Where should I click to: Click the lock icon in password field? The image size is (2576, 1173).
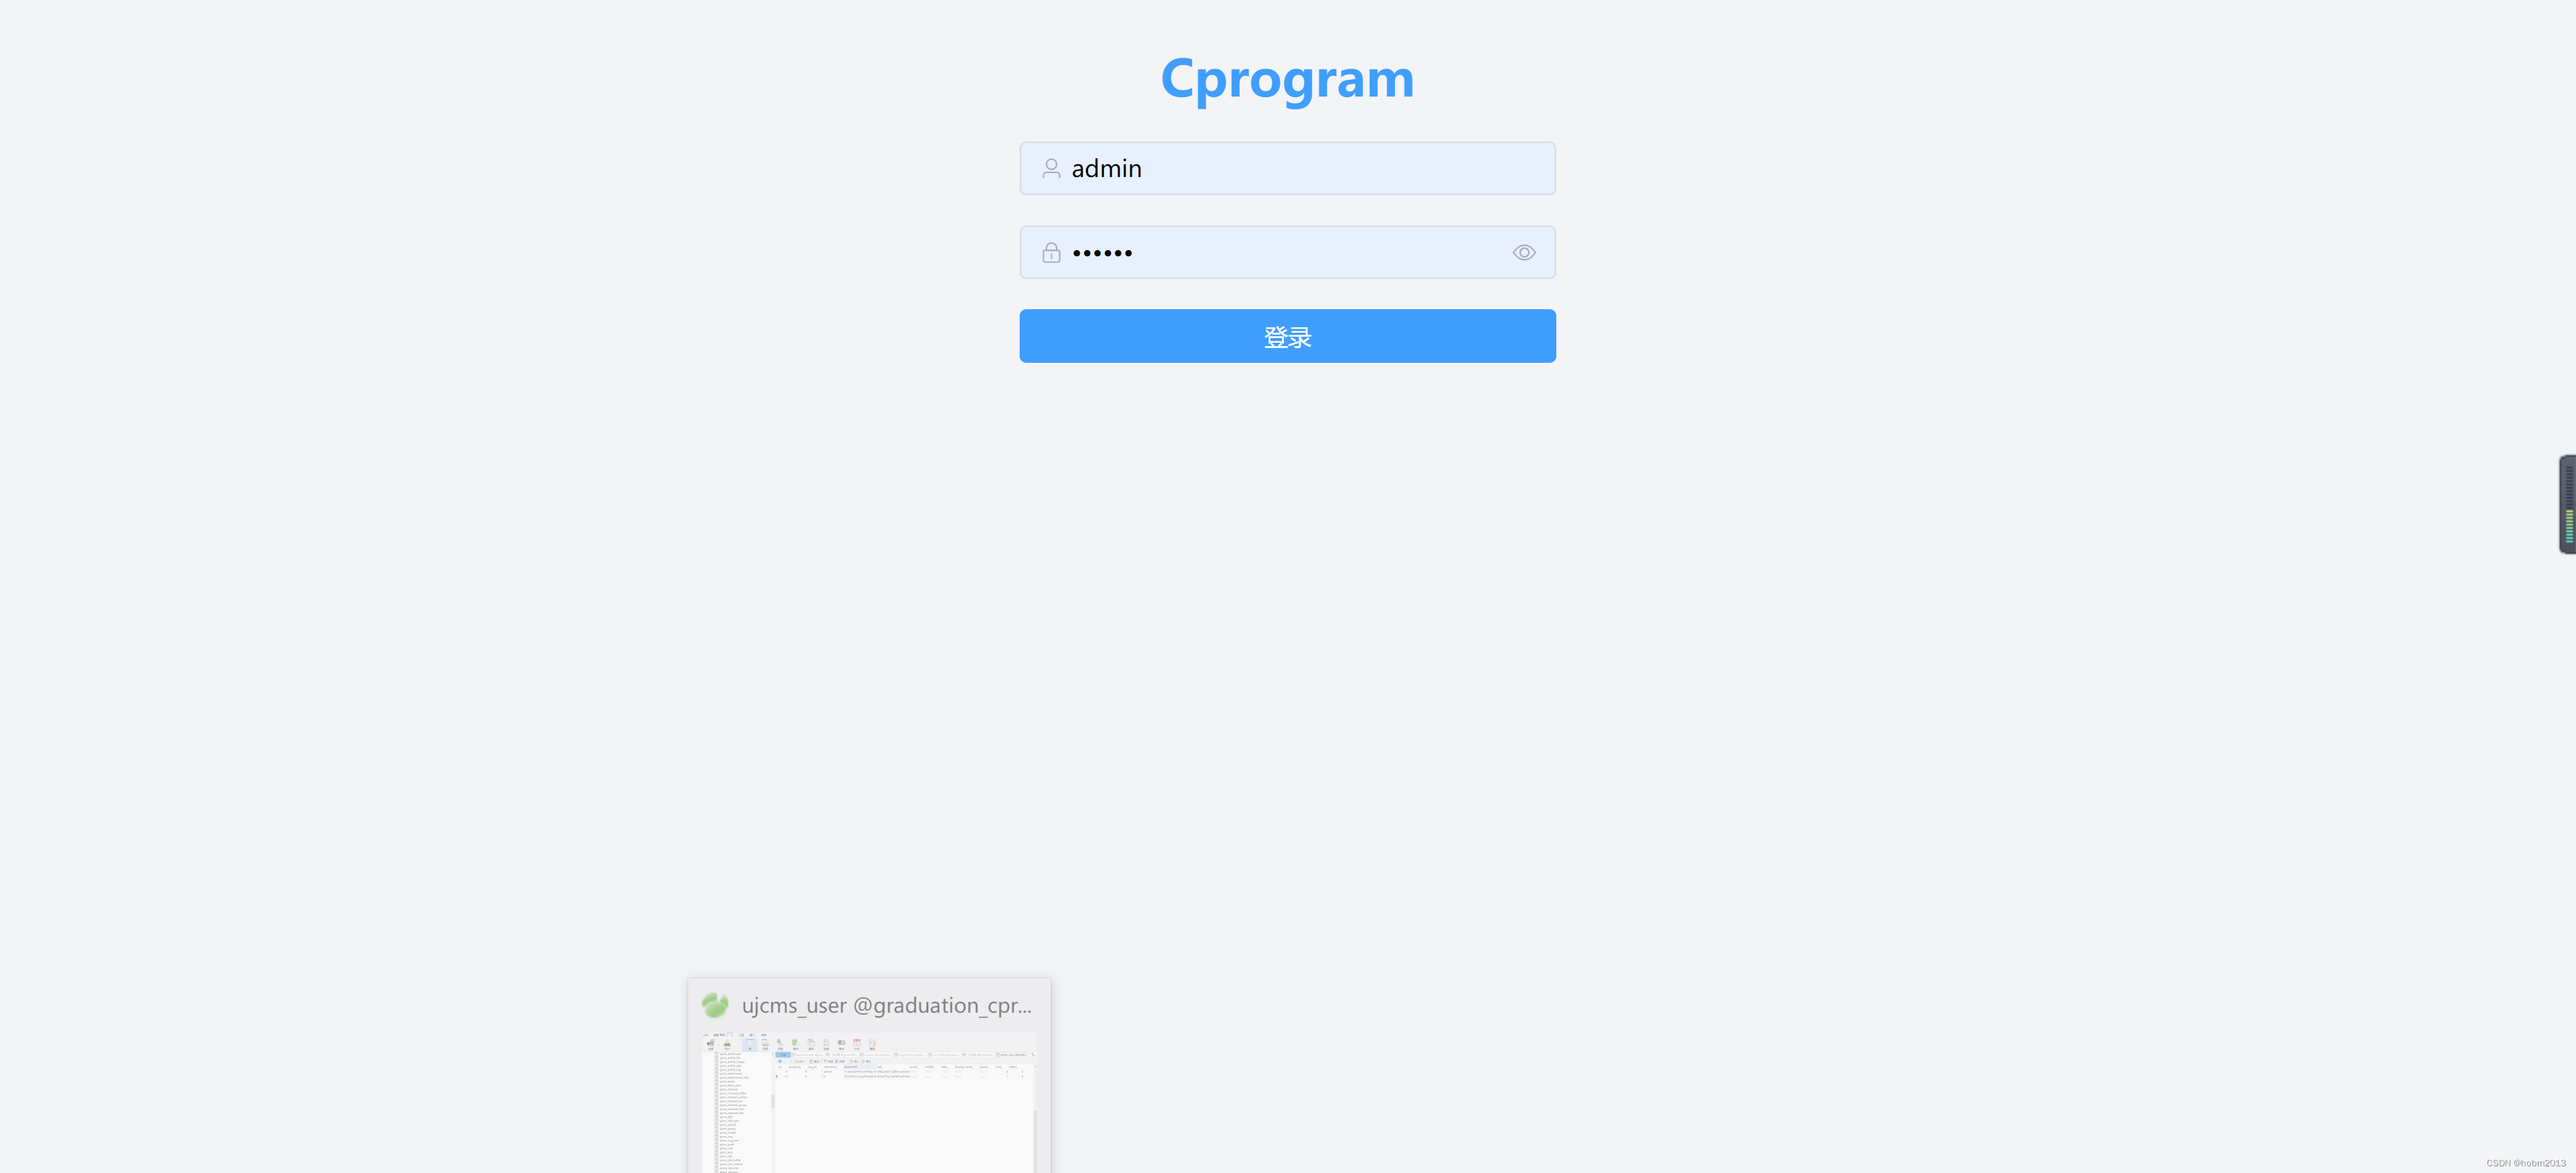(1051, 253)
